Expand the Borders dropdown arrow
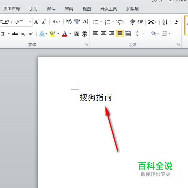The height and width of the screenshot is (188, 188). 170,33
